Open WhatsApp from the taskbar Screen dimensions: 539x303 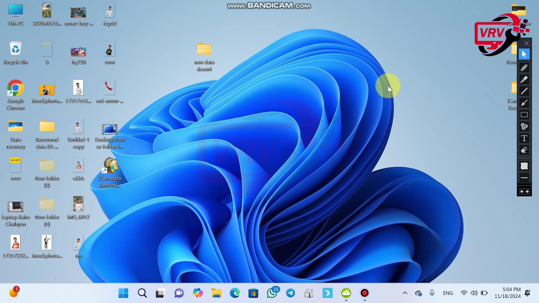(272, 293)
